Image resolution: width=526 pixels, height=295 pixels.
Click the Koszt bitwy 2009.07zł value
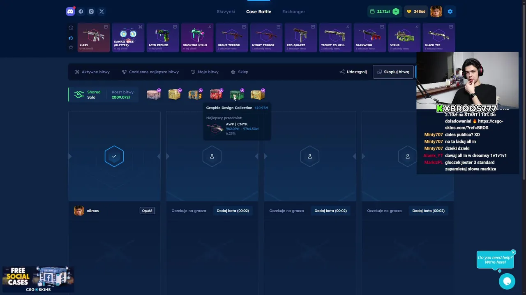121,97
